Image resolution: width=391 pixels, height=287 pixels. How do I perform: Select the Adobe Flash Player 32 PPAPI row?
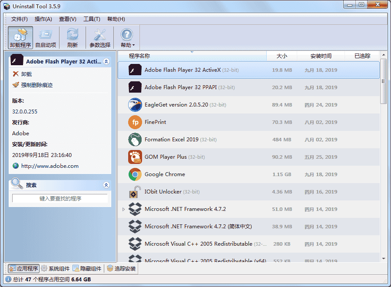click(x=249, y=87)
